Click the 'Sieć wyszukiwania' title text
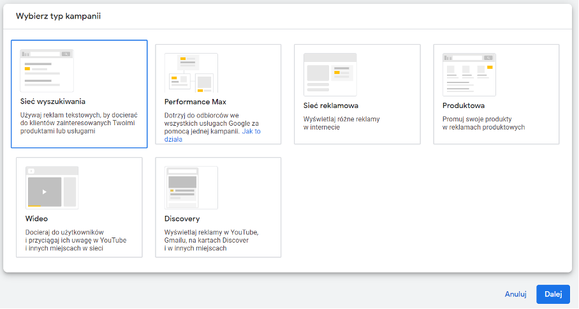The image size is (579, 309). [53, 102]
